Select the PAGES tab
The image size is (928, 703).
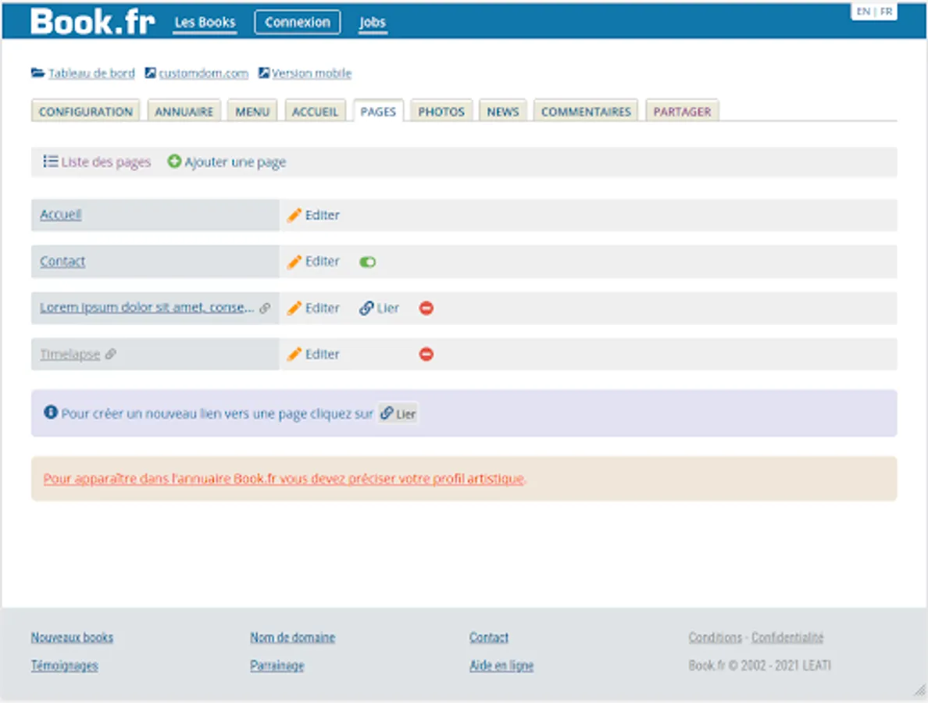pos(378,111)
